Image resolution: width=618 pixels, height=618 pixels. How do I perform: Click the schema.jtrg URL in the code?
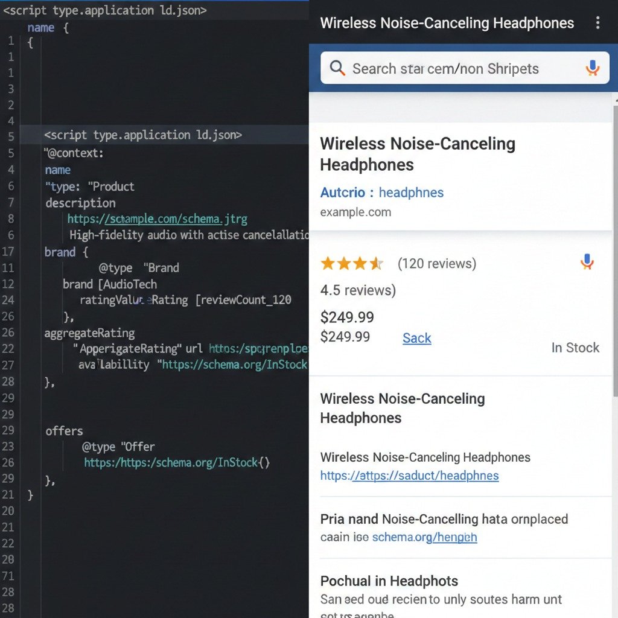click(157, 219)
